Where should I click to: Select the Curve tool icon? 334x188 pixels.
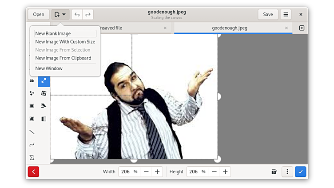pyautogui.click(x=32, y=144)
